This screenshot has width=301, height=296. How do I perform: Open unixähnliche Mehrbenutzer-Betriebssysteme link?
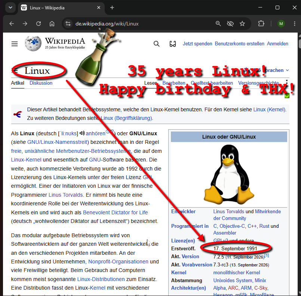pos(78,151)
